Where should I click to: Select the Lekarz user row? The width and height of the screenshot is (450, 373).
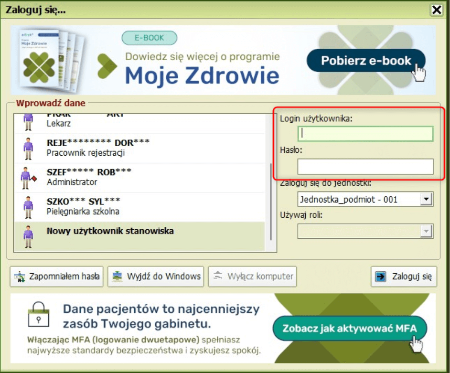tap(139, 124)
